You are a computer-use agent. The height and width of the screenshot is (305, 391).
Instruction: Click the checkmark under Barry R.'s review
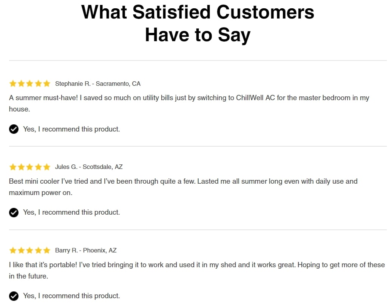(14, 296)
